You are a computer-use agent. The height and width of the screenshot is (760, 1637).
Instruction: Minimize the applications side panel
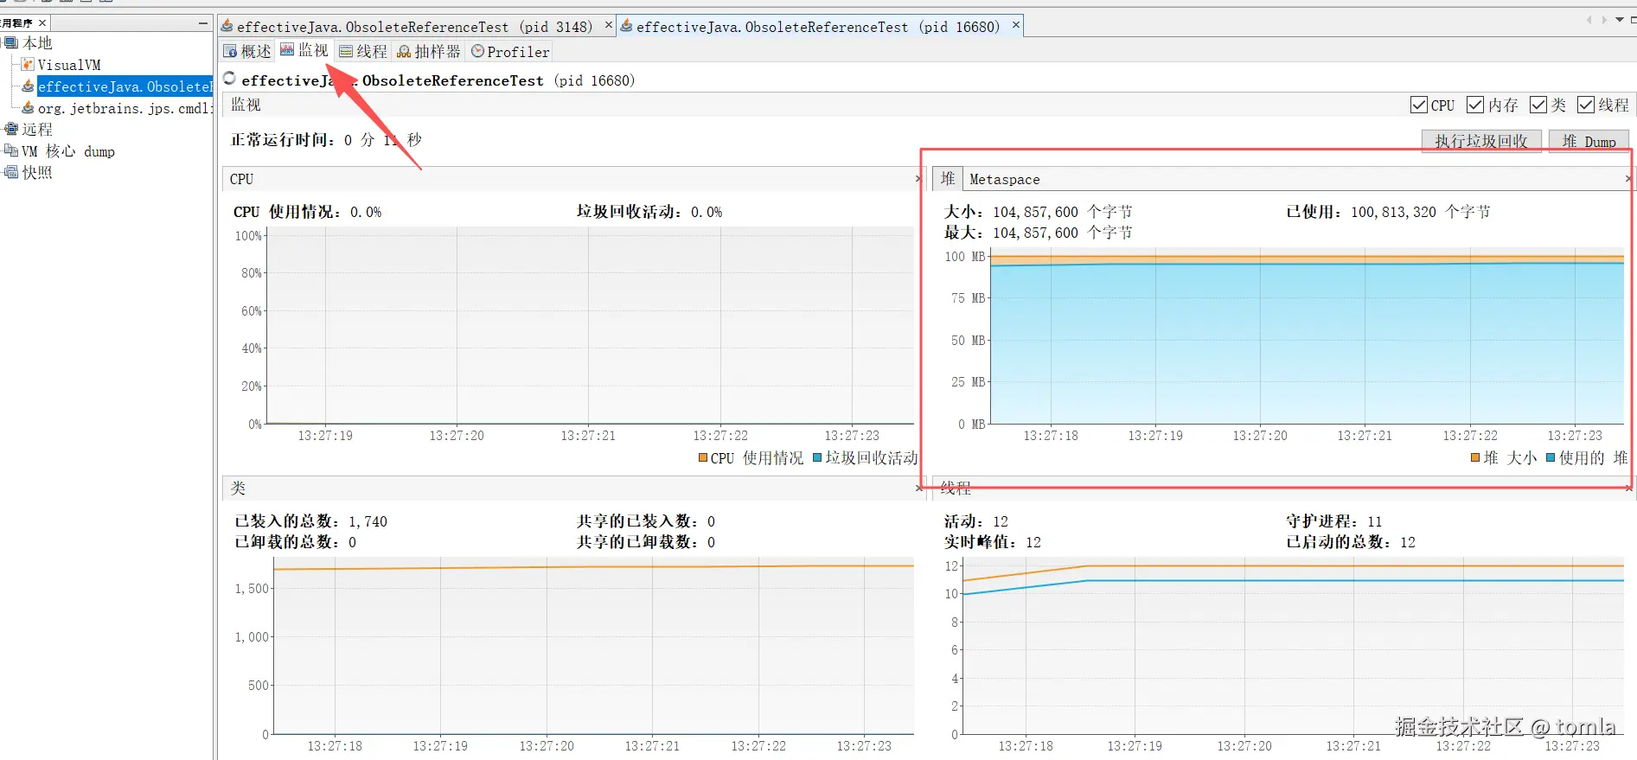point(203,23)
